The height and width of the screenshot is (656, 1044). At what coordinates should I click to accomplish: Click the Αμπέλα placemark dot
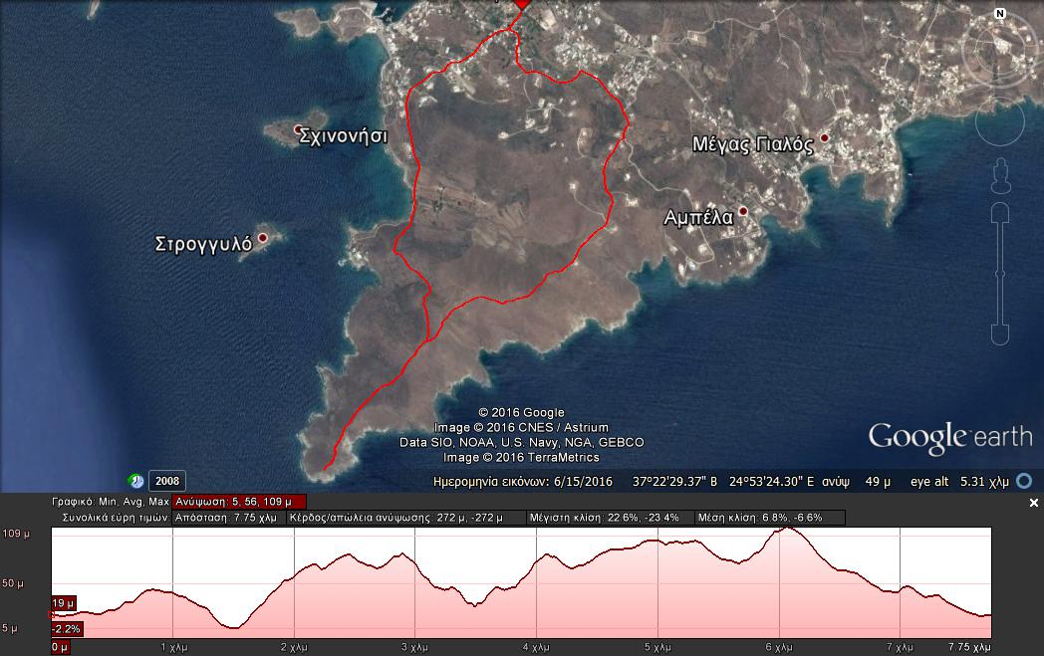(743, 212)
